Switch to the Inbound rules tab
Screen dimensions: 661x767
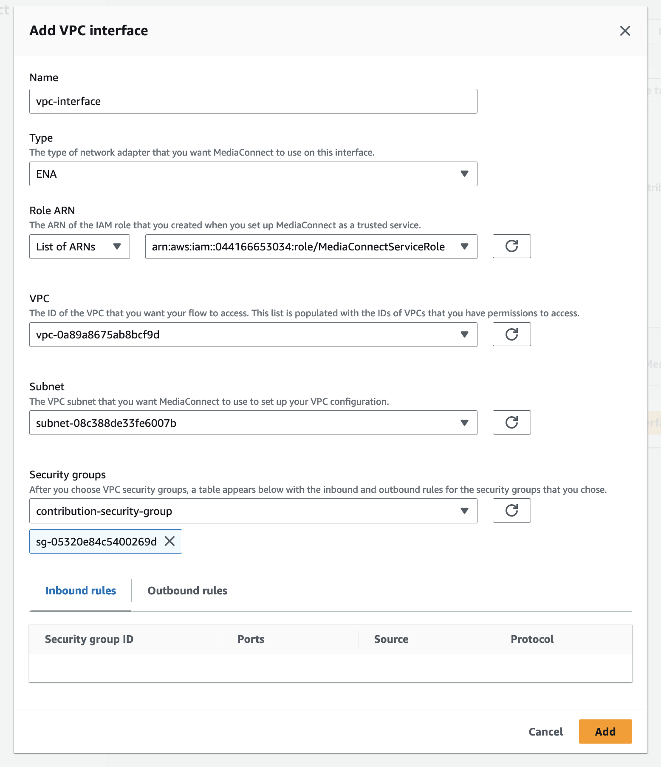81,591
